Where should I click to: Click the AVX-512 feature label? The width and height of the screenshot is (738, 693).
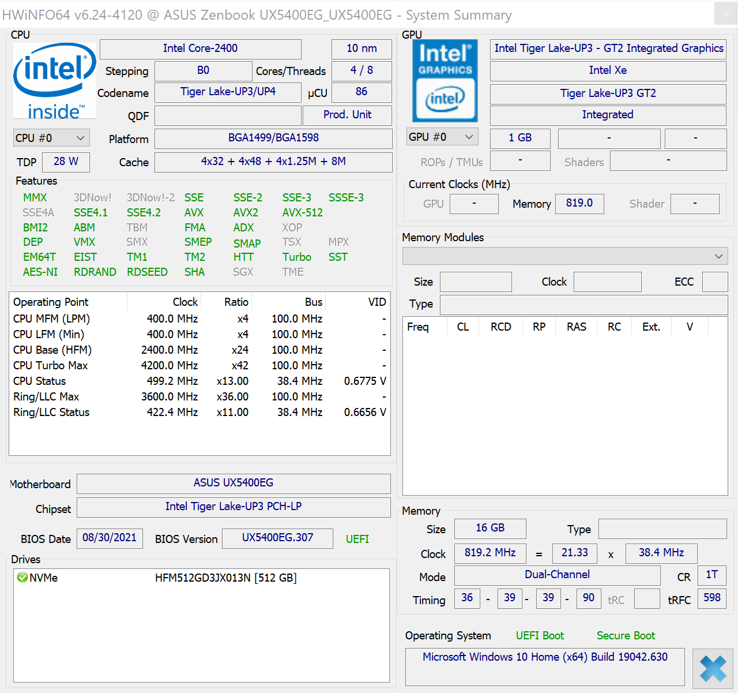click(302, 213)
